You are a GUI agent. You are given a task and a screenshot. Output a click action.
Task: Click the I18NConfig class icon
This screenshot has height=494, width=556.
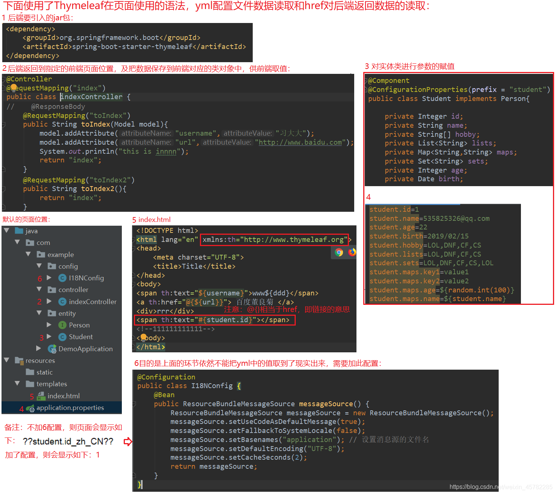pos(63,278)
